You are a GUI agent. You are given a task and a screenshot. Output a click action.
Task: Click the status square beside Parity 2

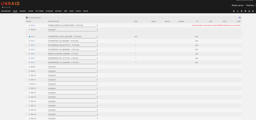click(x=29, y=30)
